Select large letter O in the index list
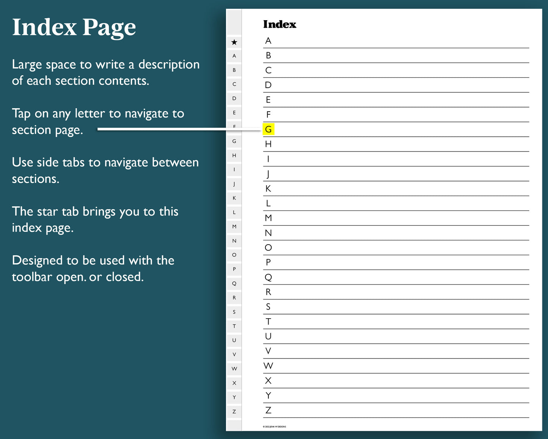 click(268, 248)
